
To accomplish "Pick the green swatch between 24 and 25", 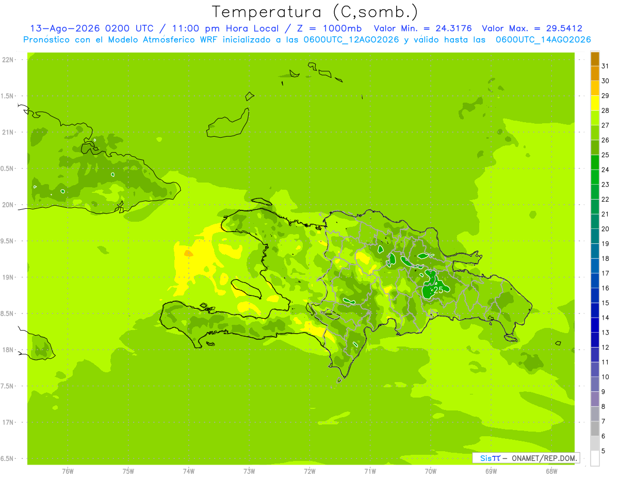I will (595, 162).
